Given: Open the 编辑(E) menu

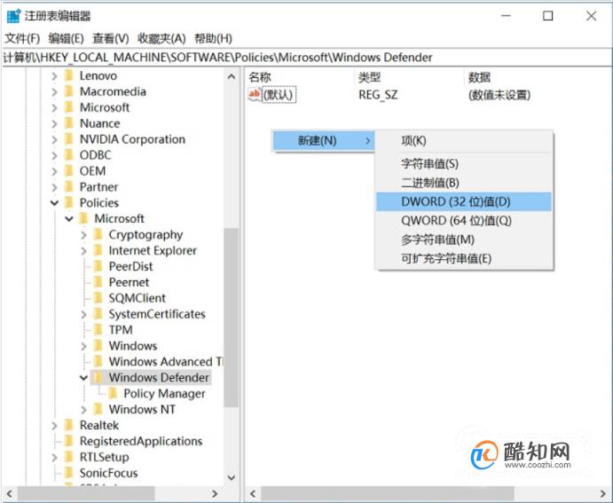Looking at the screenshot, I should pos(66,38).
